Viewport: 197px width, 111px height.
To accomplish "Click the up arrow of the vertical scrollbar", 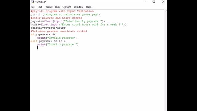I will coord(166,11).
